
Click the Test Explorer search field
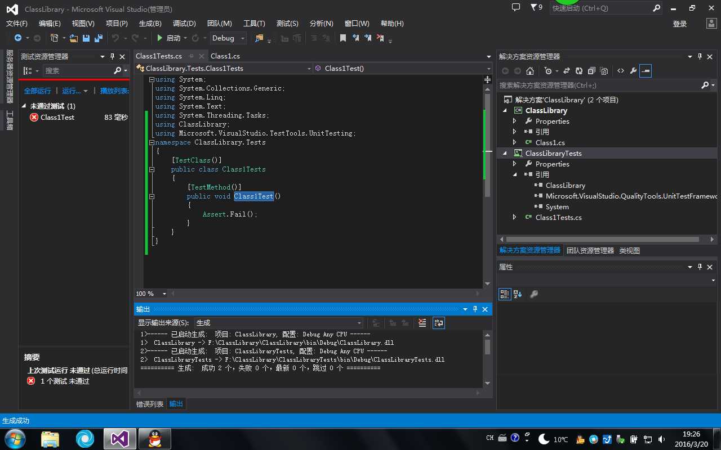(x=77, y=71)
